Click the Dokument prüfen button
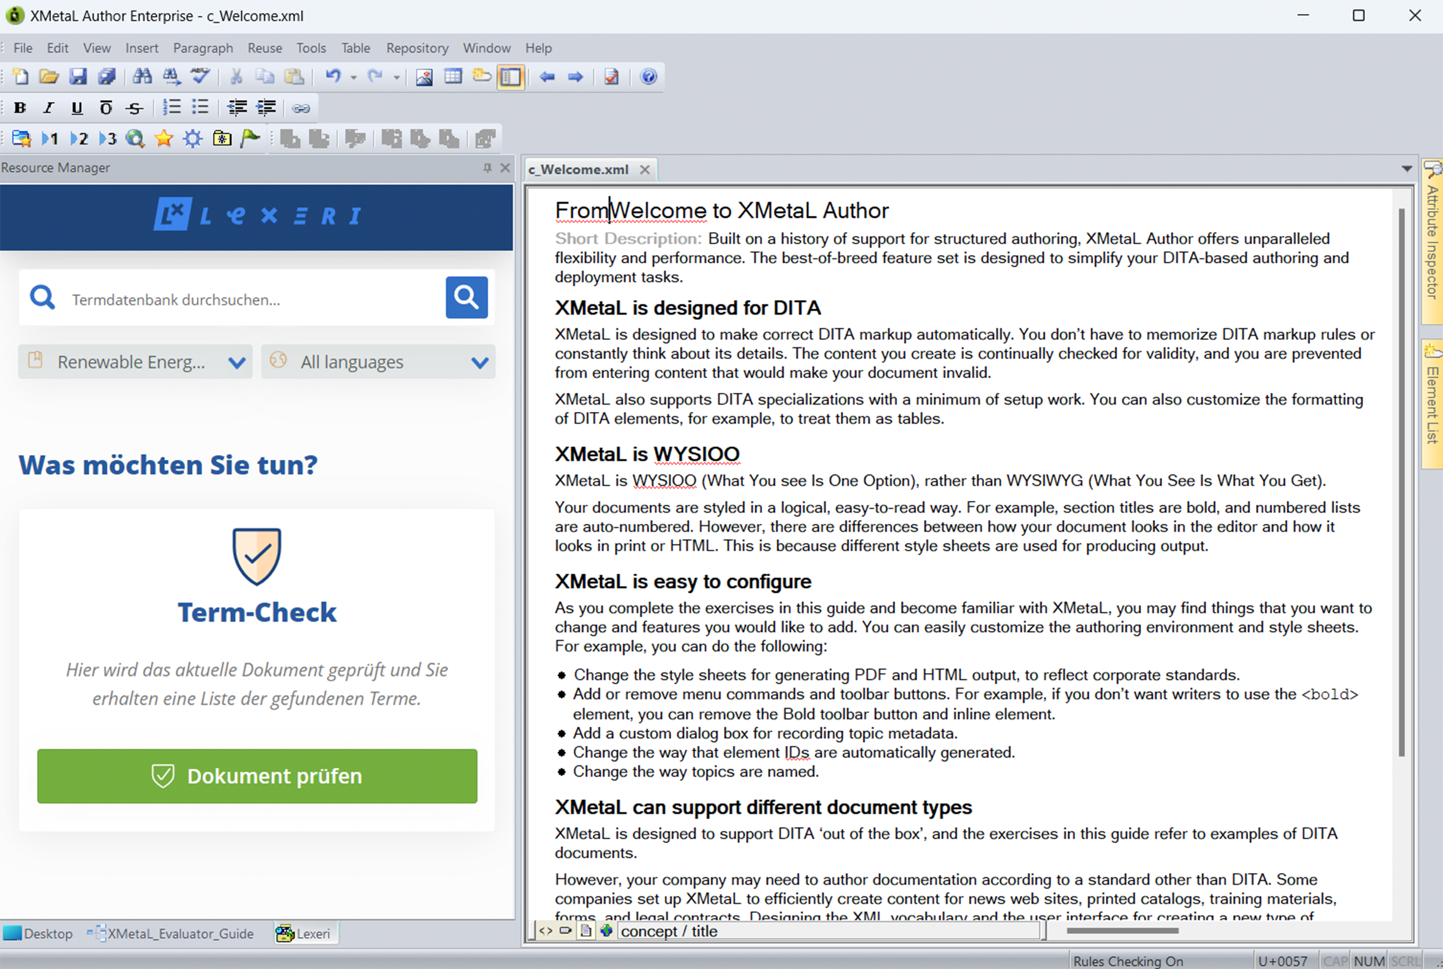Viewport: 1443px width, 969px height. 257,776
